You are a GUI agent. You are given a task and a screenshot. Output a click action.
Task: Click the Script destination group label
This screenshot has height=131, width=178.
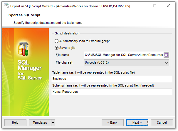click(67, 33)
